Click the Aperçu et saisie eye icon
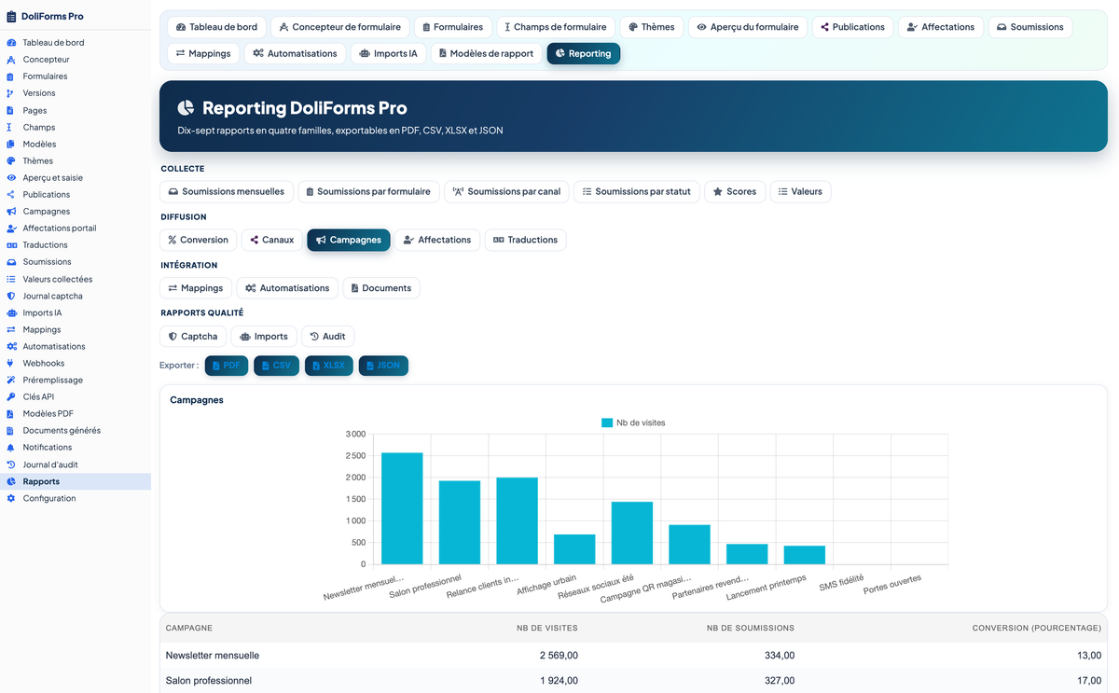Image resolution: width=1119 pixels, height=693 pixels. coord(11,177)
